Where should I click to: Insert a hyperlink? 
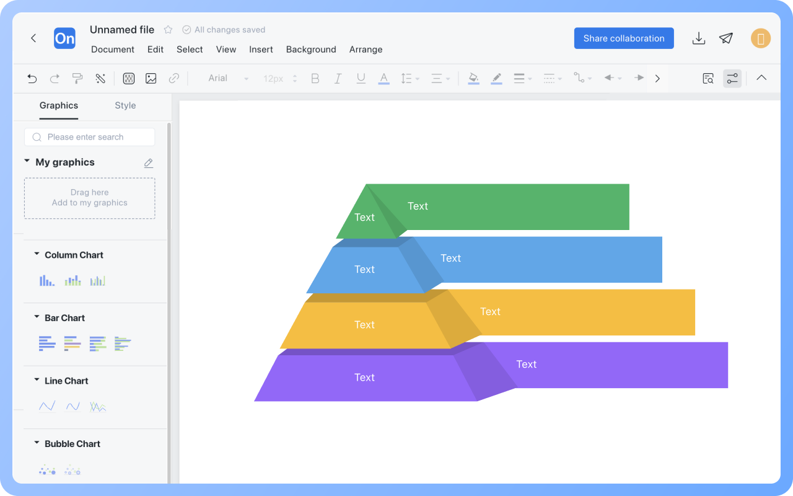[173, 78]
